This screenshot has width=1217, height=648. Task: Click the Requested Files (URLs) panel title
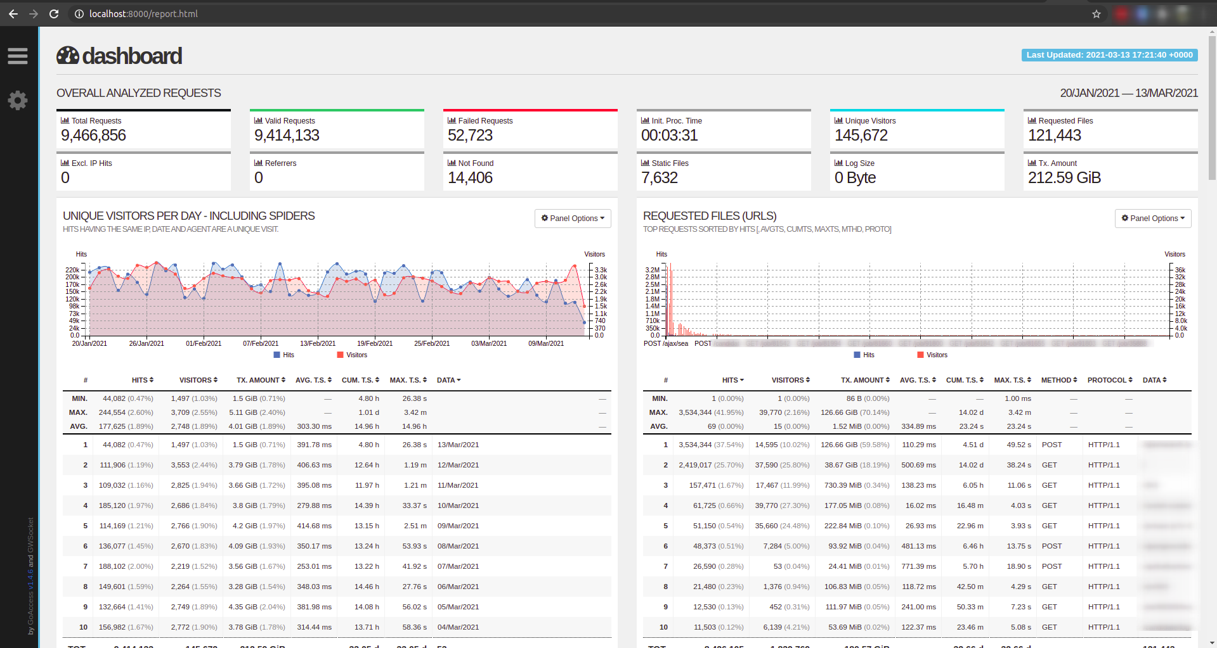[710, 216]
